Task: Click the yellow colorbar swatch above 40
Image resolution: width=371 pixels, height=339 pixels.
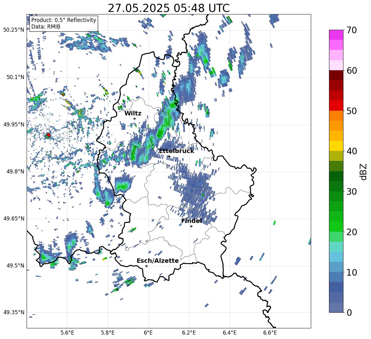Action: click(336, 146)
